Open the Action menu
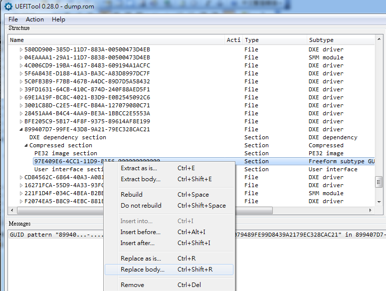This screenshot has width=386, height=291. 35,19
